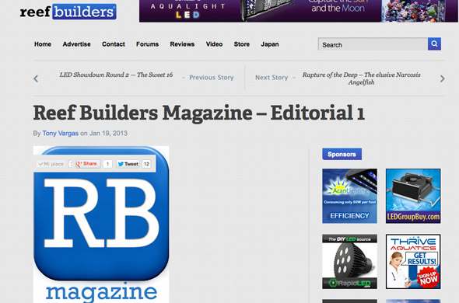Open Rapture of the Deep story link
The image size is (459, 303).
pyautogui.click(x=361, y=78)
